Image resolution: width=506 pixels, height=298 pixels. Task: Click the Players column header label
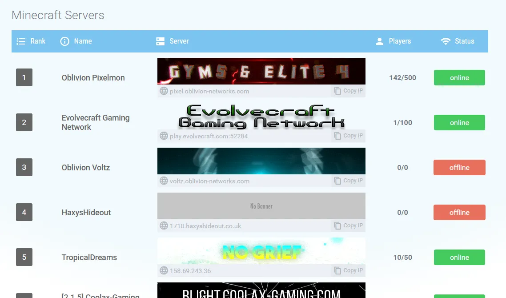(x=400, y=41)
